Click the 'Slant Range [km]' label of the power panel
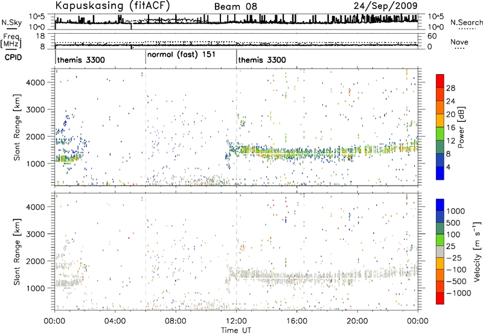The width and height of the screenshot is (483, 334). tap(17, 127)
